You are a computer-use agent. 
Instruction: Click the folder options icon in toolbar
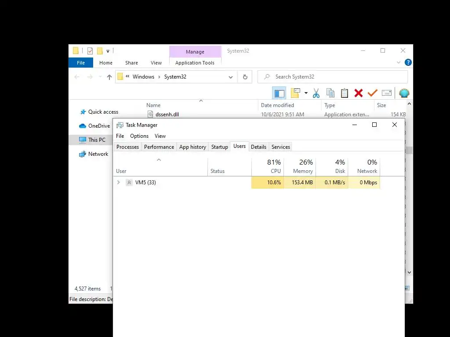(295, 93)
